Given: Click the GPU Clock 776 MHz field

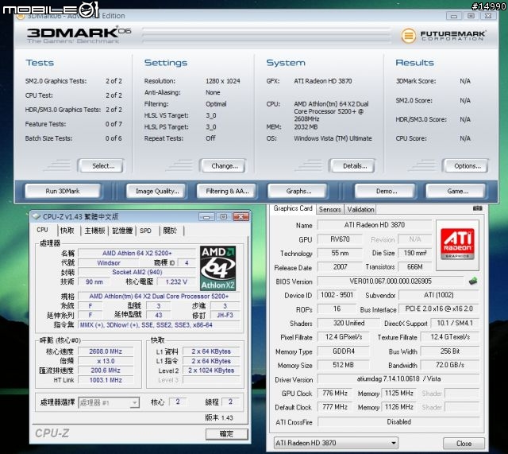Looking at the screenshot, I should tap(335, 393).
